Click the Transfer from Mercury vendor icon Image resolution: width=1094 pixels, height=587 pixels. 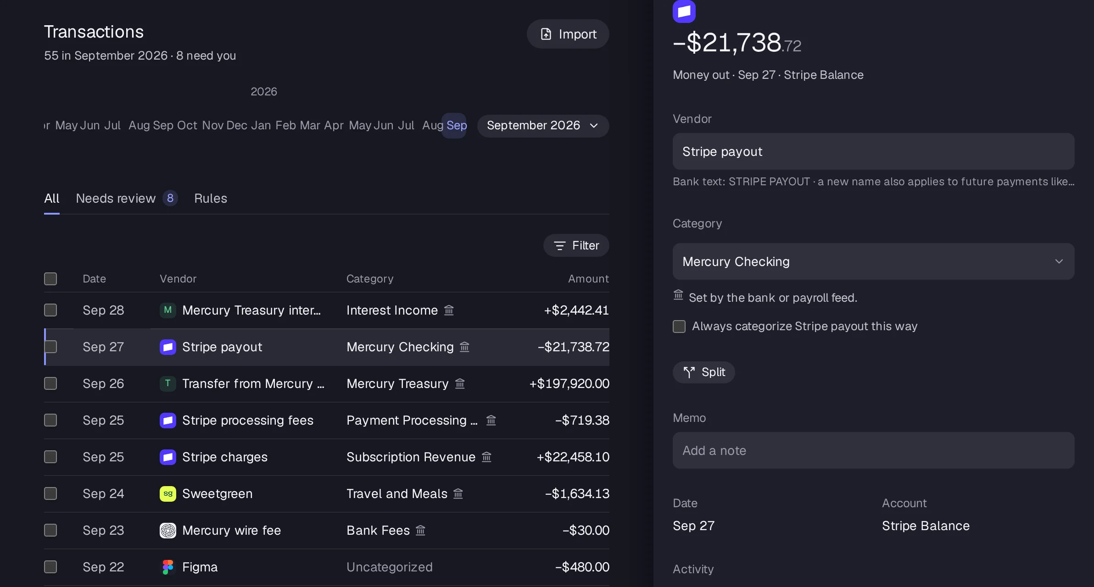168,383
